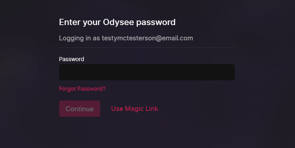Click the word Odysee in the heading
The image size is (295, 148).
118,22
